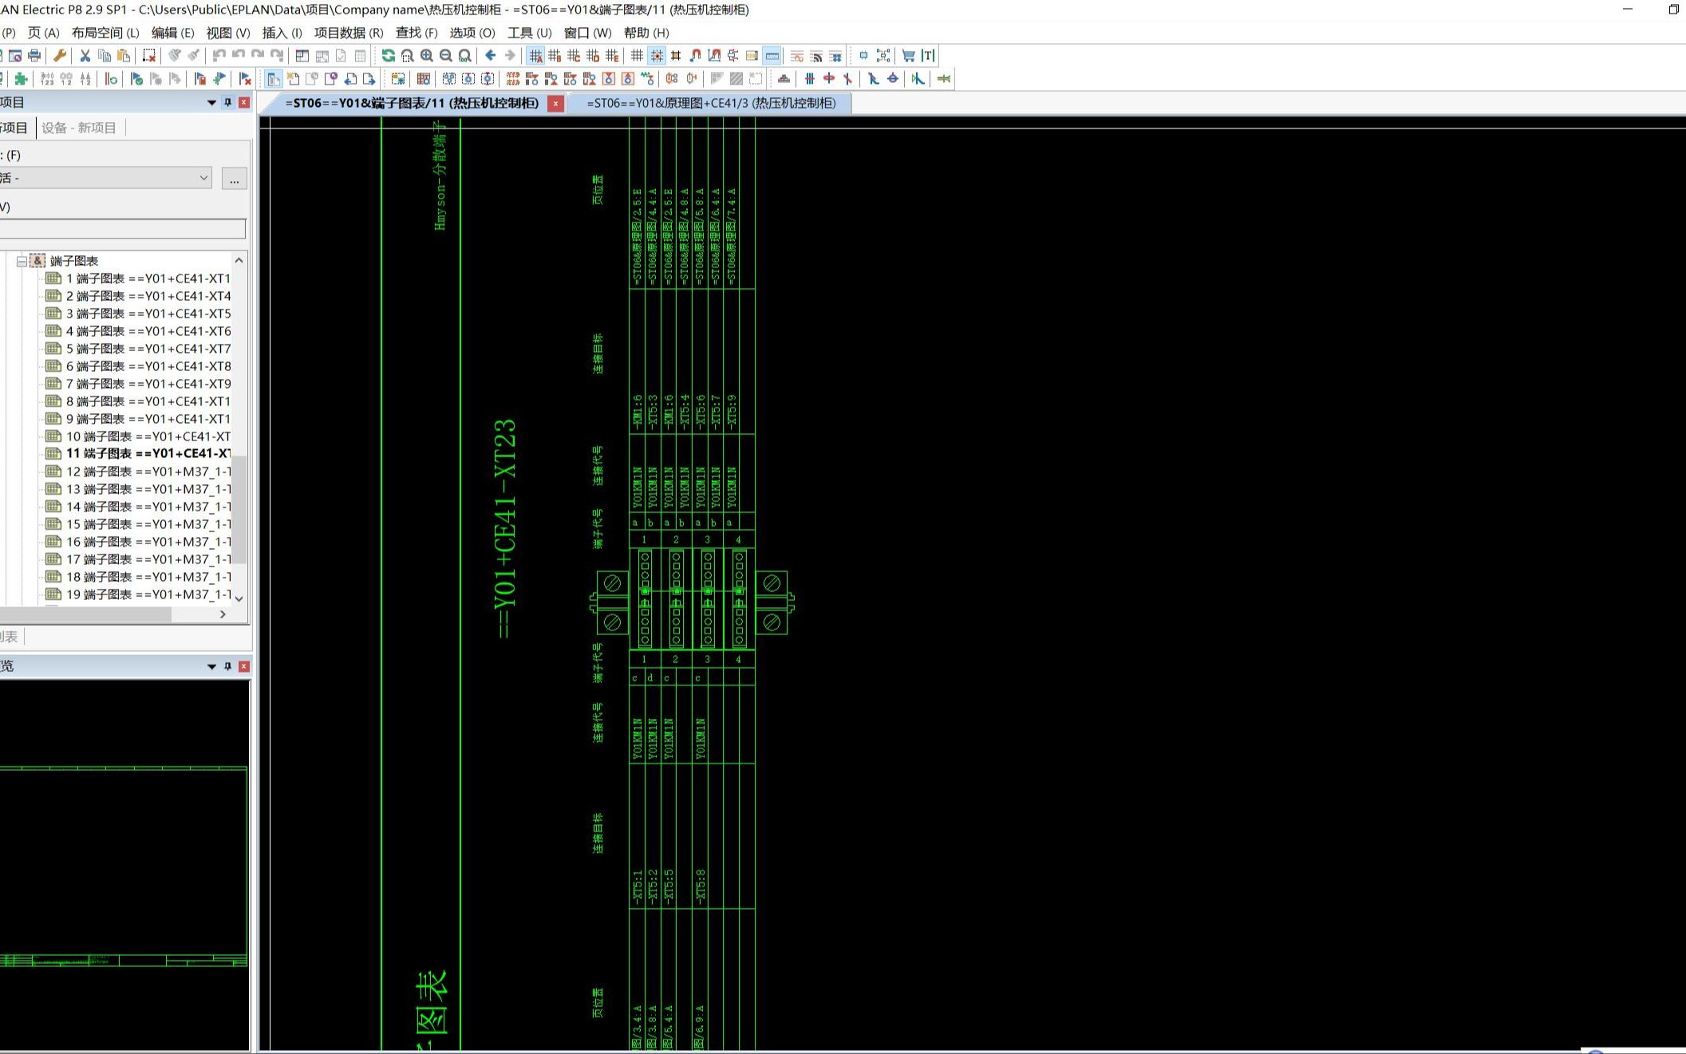1686x1054 pixels.
Task: Open the 项目 panel options dropdown arrow
Action: click(x=211, y=103)
